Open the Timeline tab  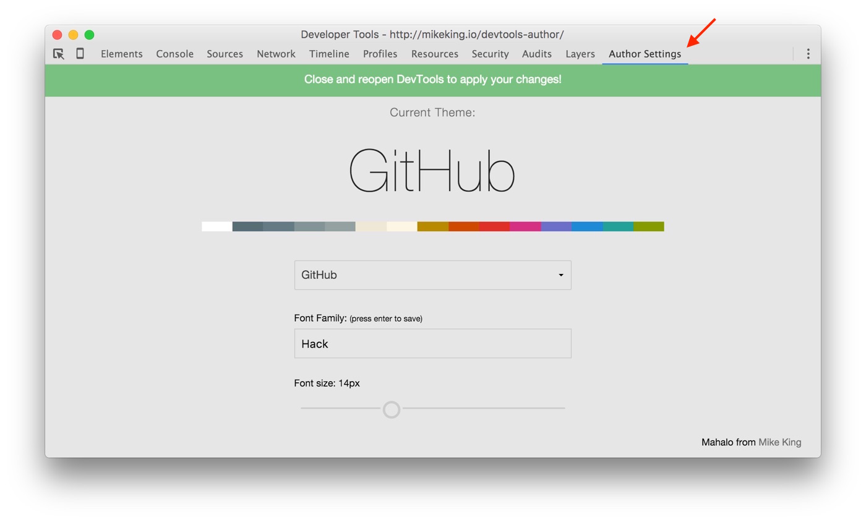329,54
